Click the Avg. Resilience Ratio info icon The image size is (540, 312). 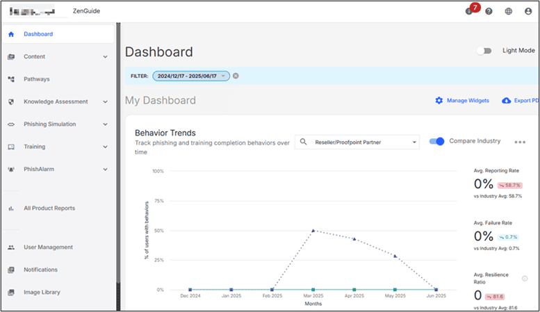click(525, 279)
